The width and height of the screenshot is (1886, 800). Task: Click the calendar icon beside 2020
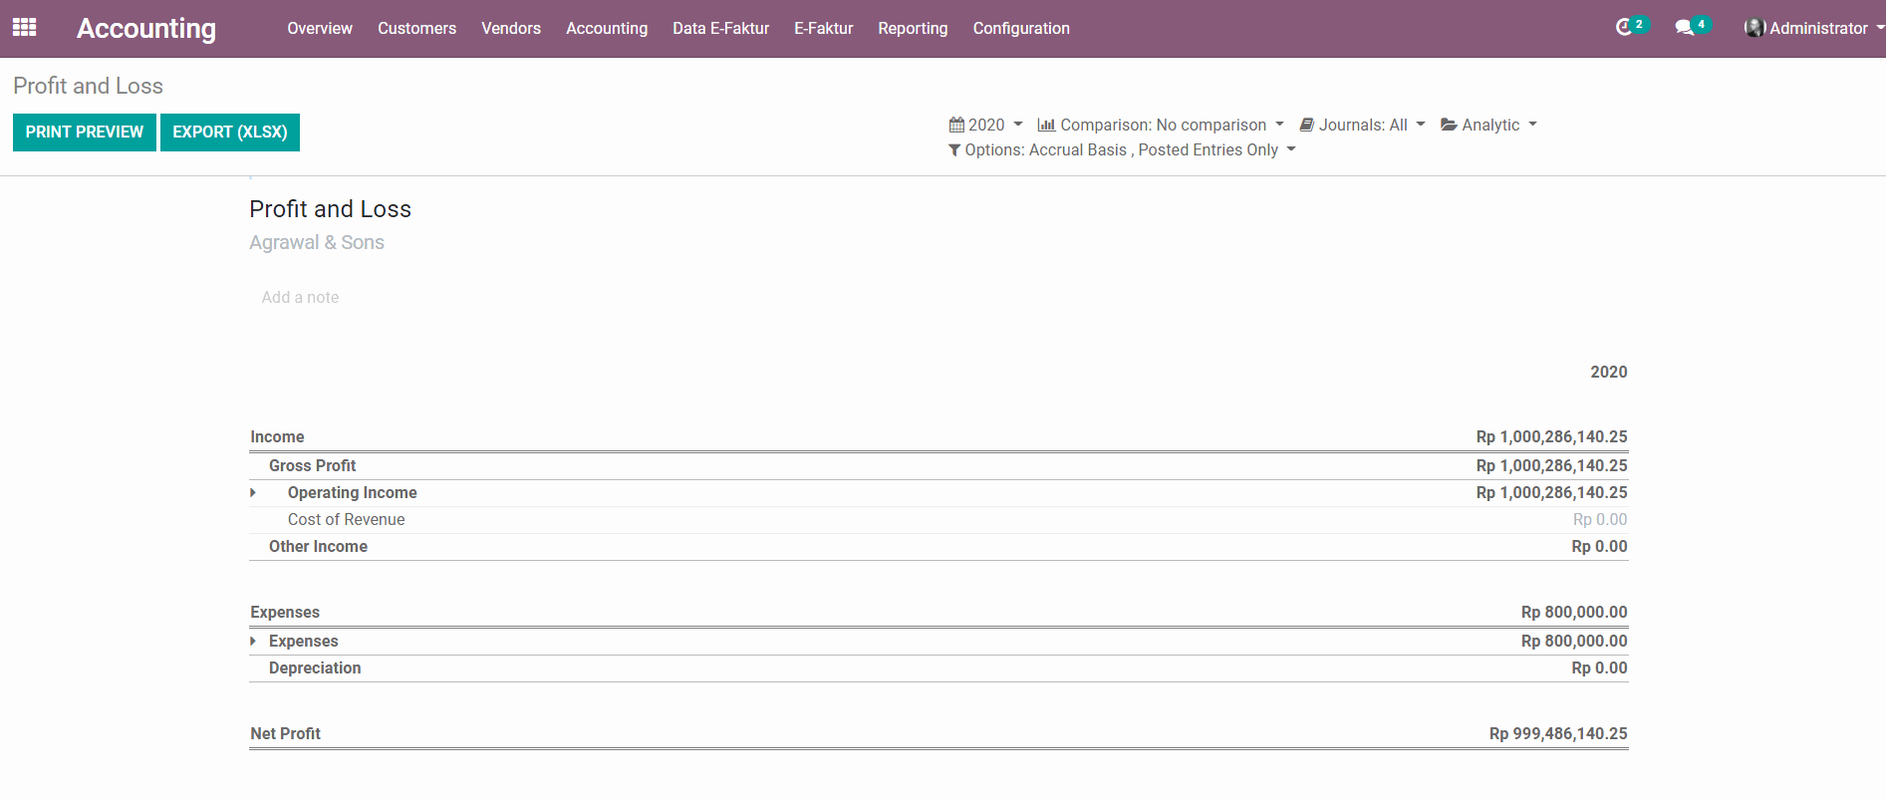click(x=956, y=125)
